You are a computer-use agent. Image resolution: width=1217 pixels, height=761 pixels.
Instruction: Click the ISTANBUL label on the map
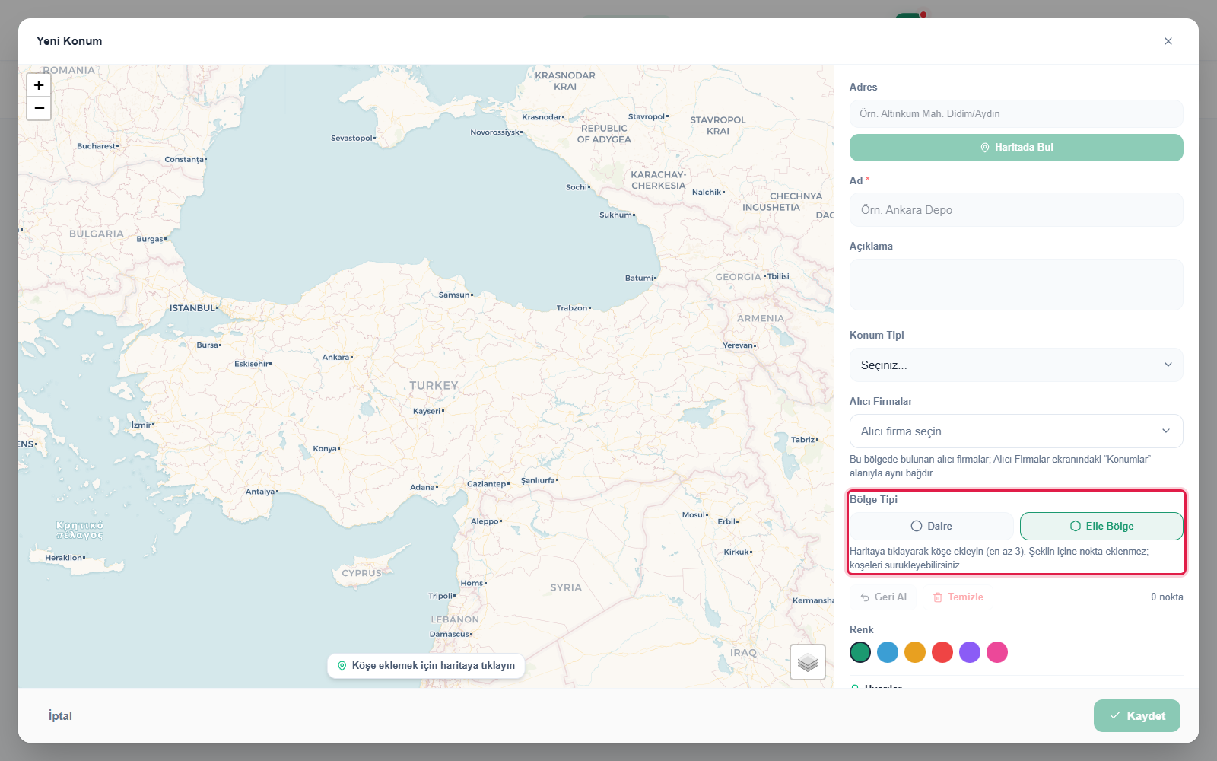pos(193,308)
